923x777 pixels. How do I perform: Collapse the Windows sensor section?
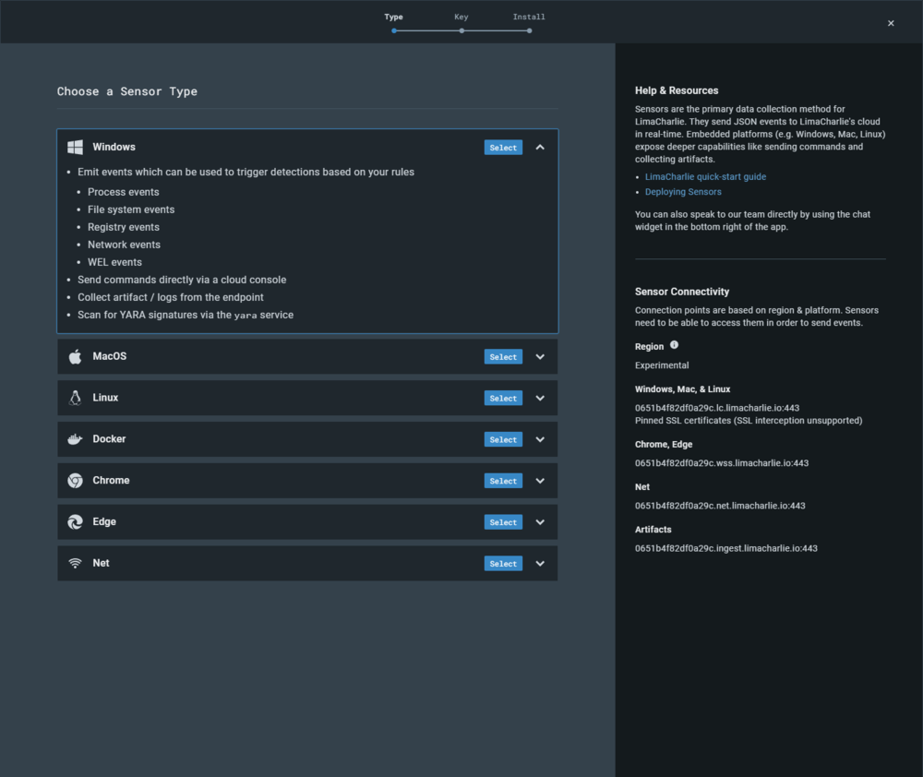(540, 147)
